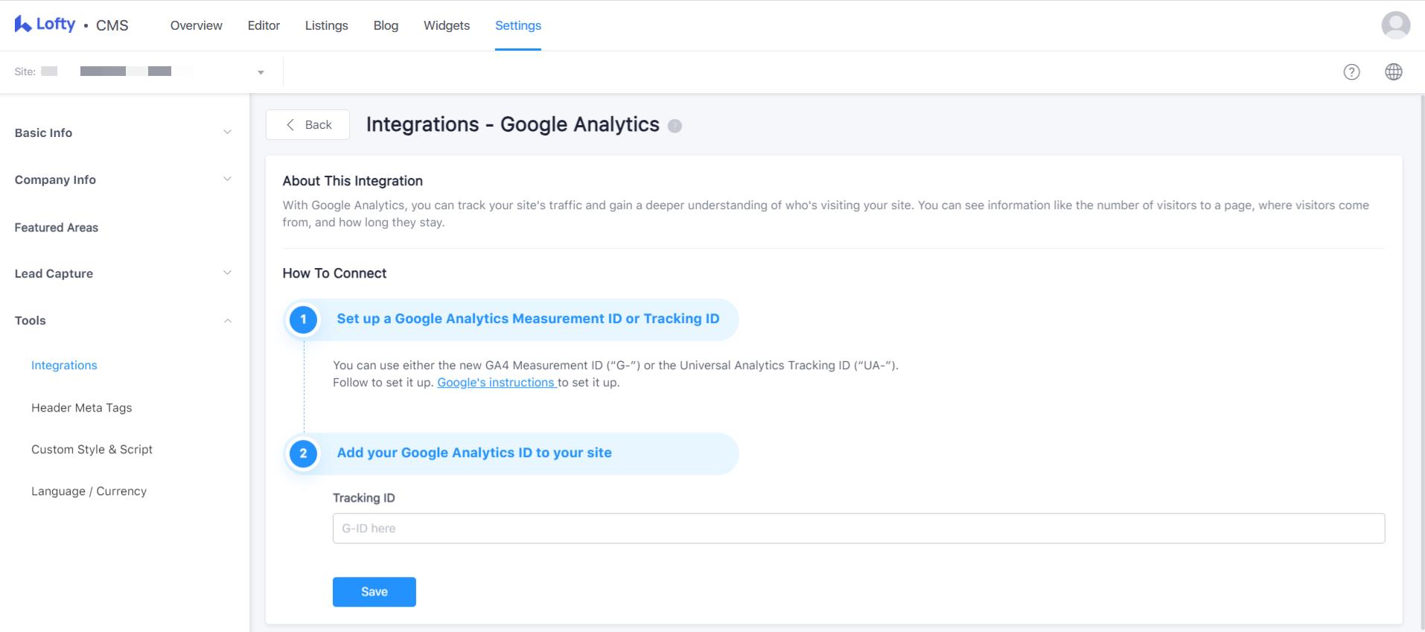Save the Tracking ID settings

(374, 591)
